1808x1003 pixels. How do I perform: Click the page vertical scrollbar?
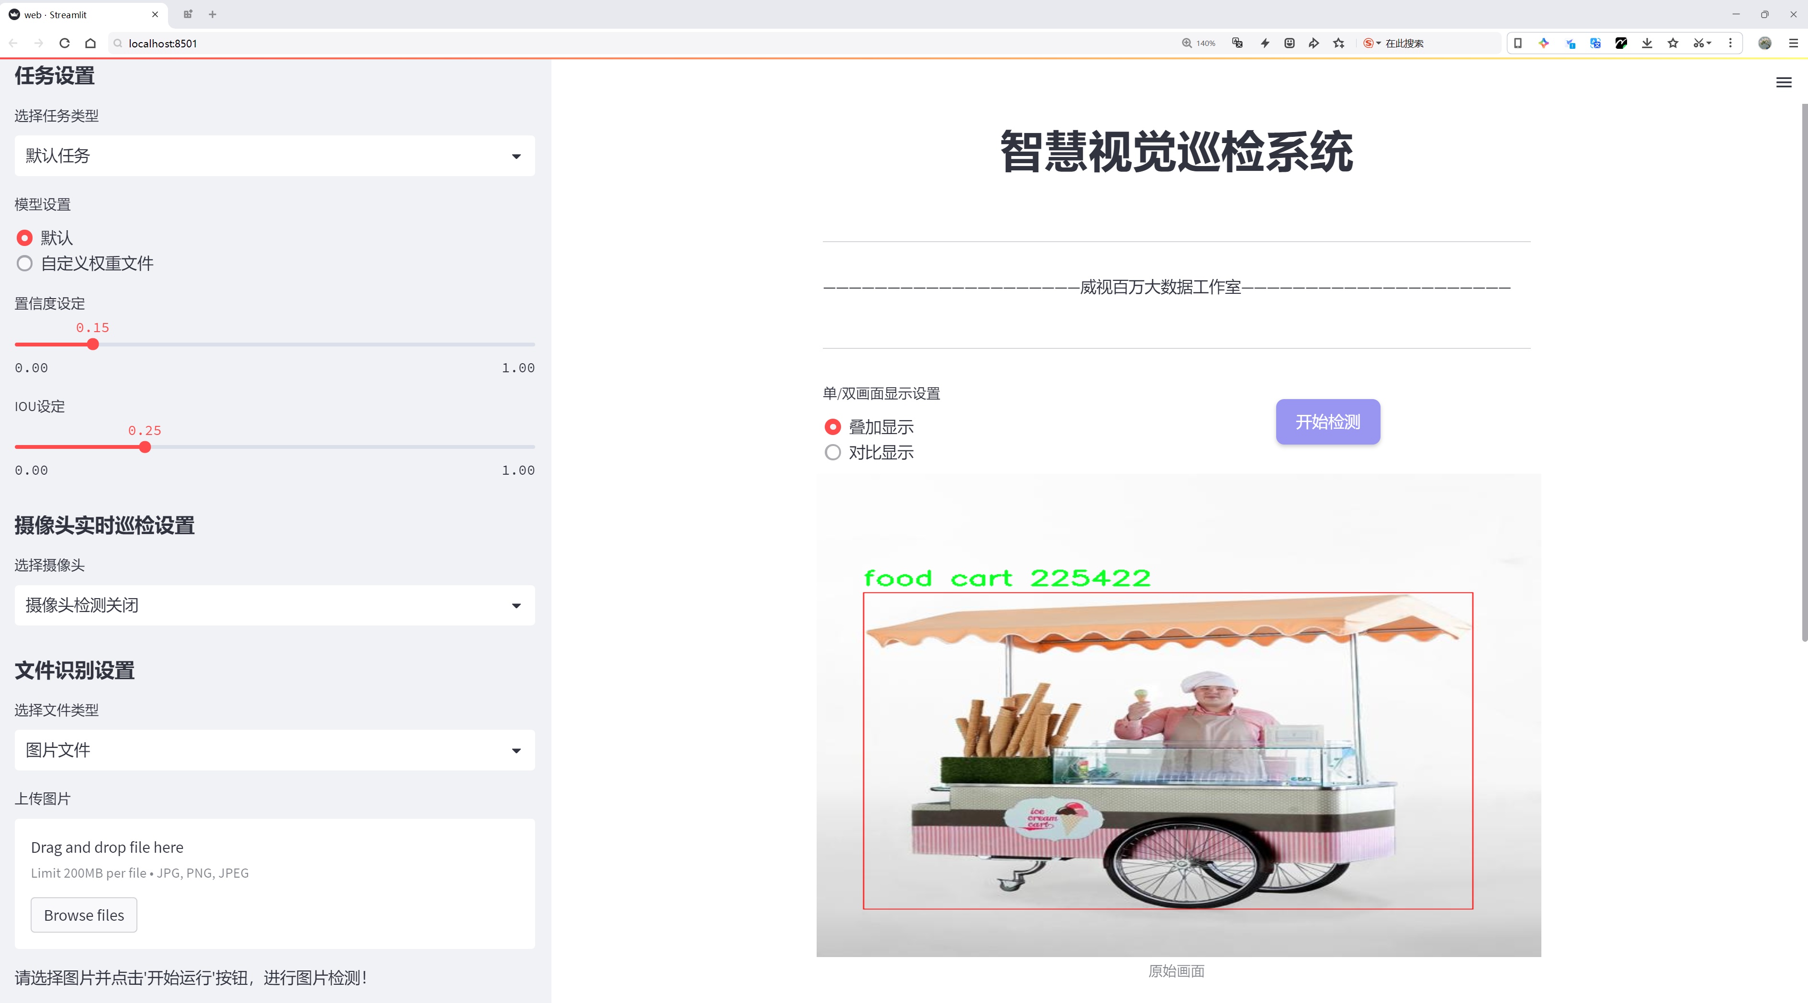1804,372
